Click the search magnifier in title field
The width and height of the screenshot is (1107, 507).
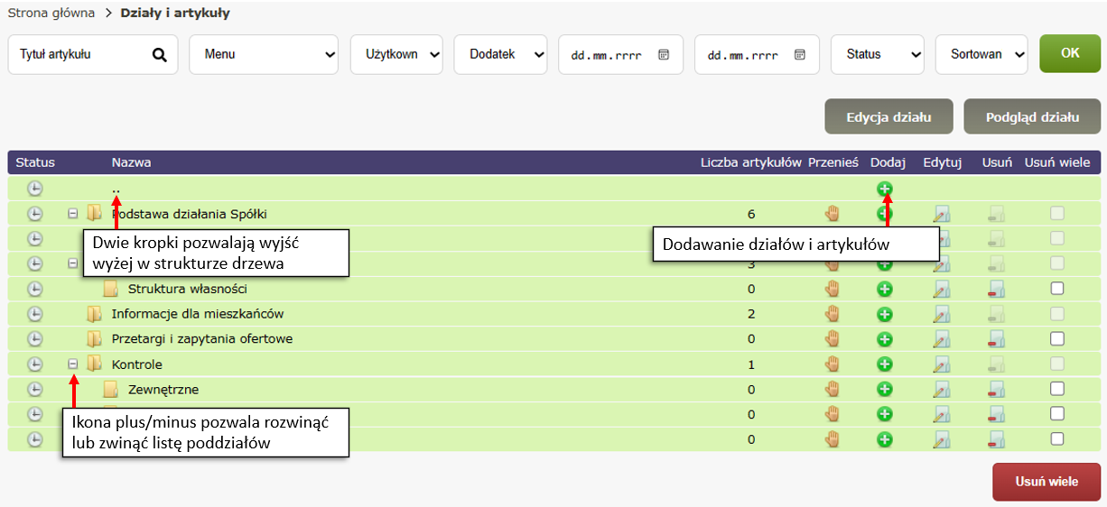pyautogui.click(x=160, y=55)
